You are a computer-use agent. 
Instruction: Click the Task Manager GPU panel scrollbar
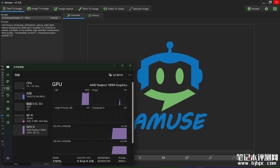133,112
